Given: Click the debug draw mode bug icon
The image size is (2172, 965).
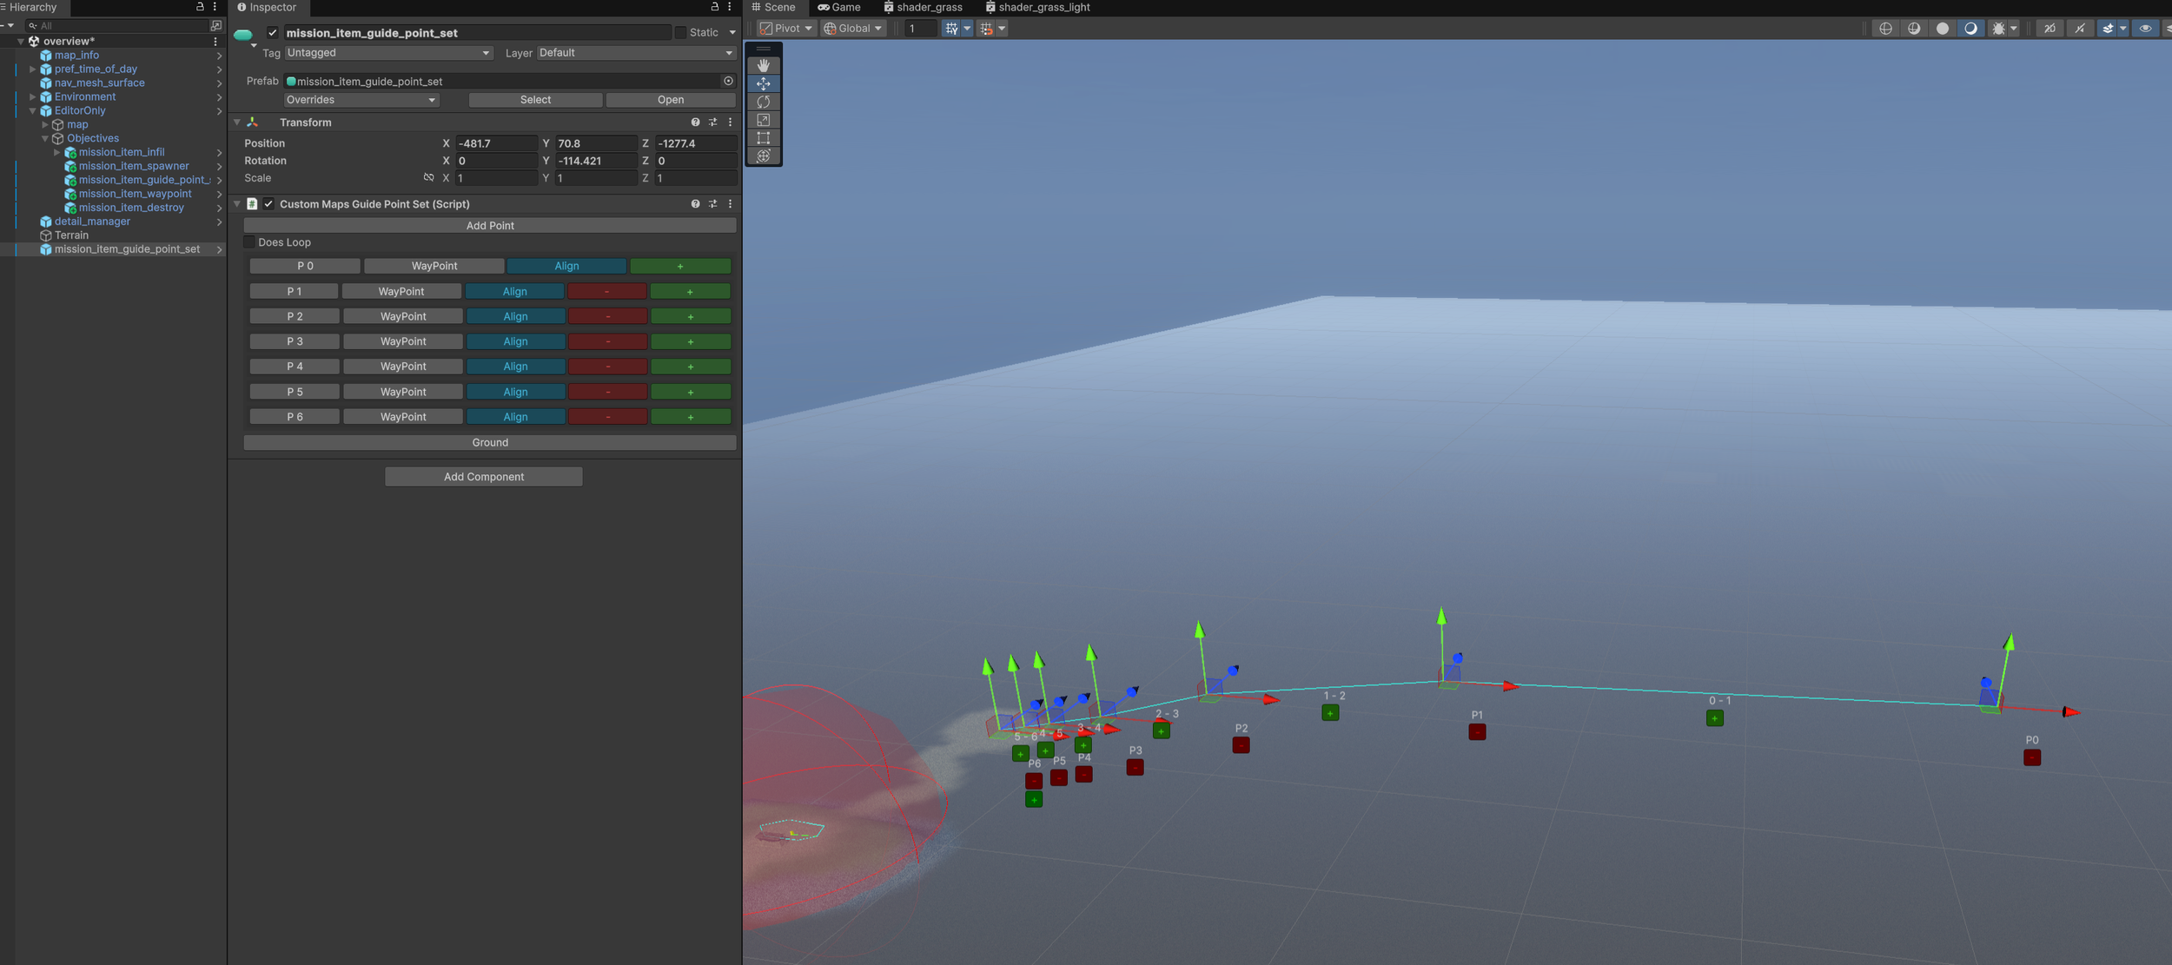Looking at the screenshot, I should click(x=1998, y=29).
